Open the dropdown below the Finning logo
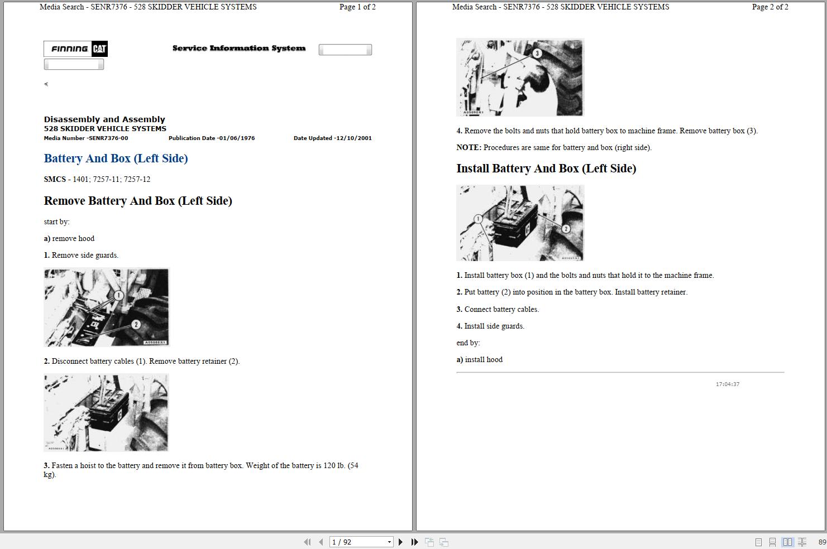This screenshot has width=827, height=549. [x=73, y=64]
